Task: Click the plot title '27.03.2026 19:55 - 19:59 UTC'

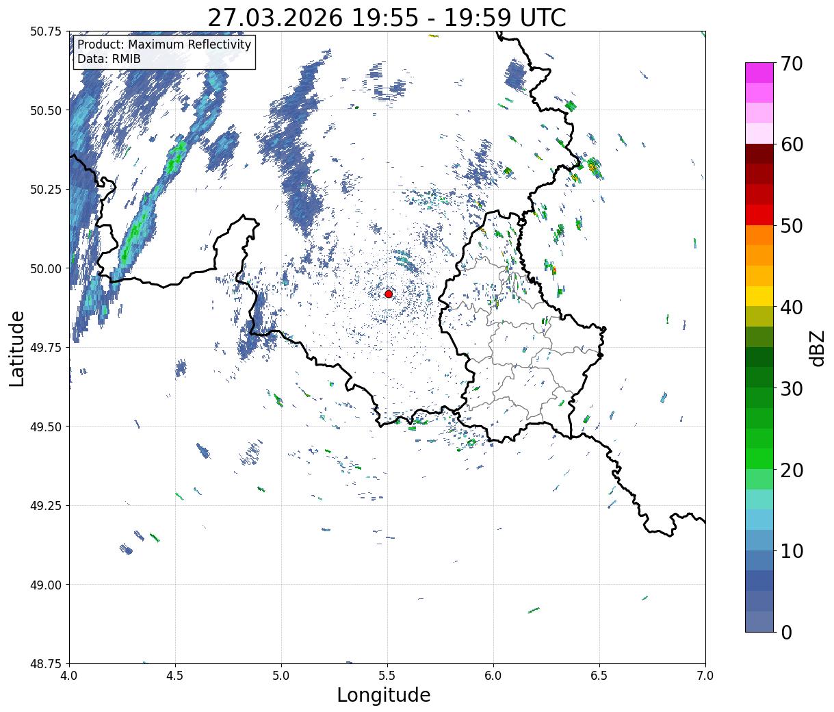Action: click(x=387, y=18)
